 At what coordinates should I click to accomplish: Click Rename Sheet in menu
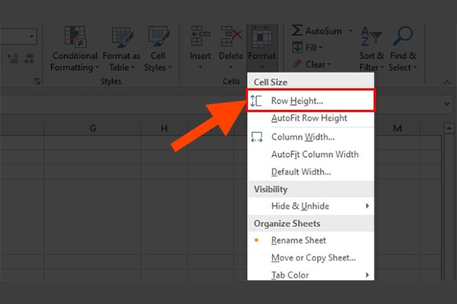(x=311, y=240)
